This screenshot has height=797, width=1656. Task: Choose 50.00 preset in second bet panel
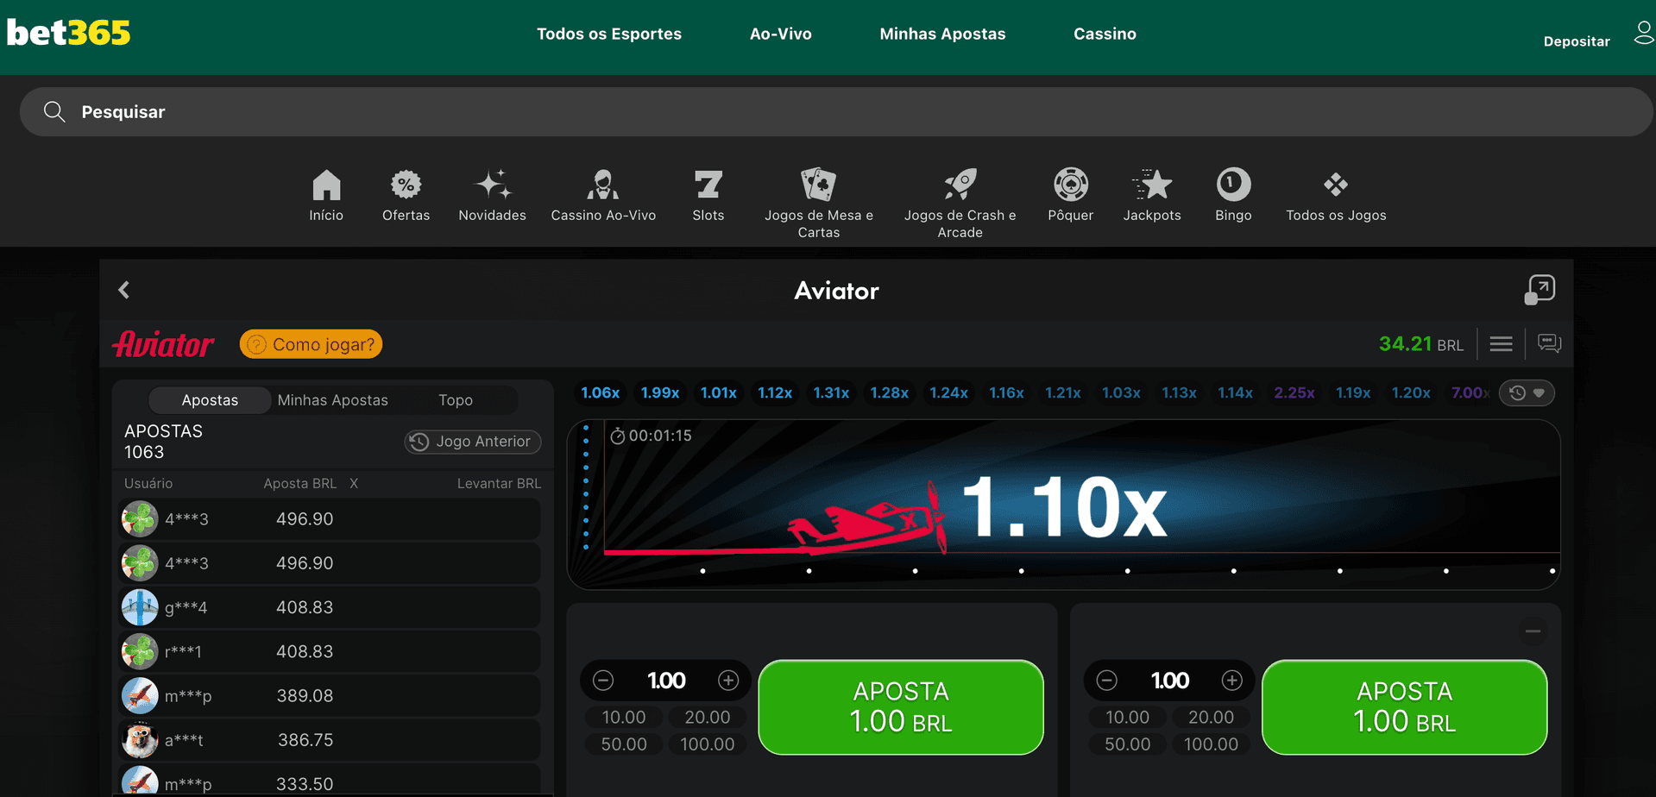pos(1127,744)
